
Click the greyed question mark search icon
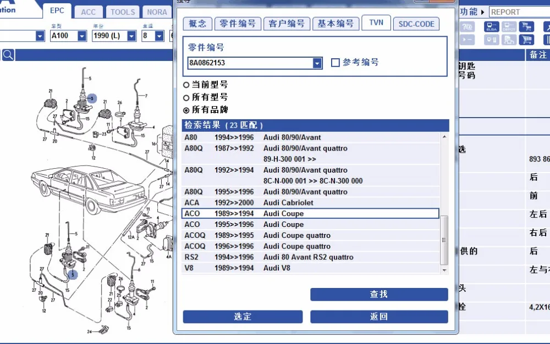(467, 26)
